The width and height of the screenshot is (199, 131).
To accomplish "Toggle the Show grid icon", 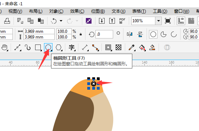I will coord(191,21).
